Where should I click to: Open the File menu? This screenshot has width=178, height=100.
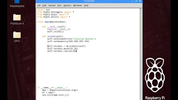[39, 6]
